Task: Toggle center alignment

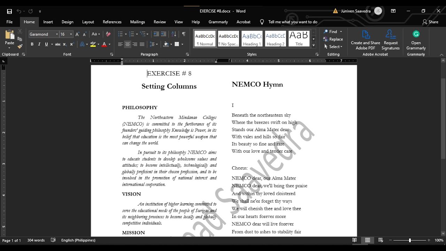Action: (x=128, y=44)
